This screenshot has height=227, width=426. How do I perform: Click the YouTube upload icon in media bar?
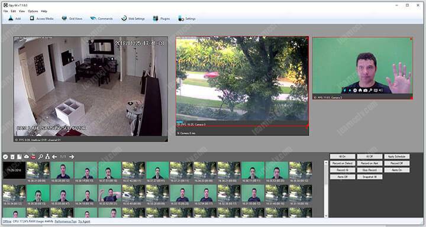click(33, 157)
